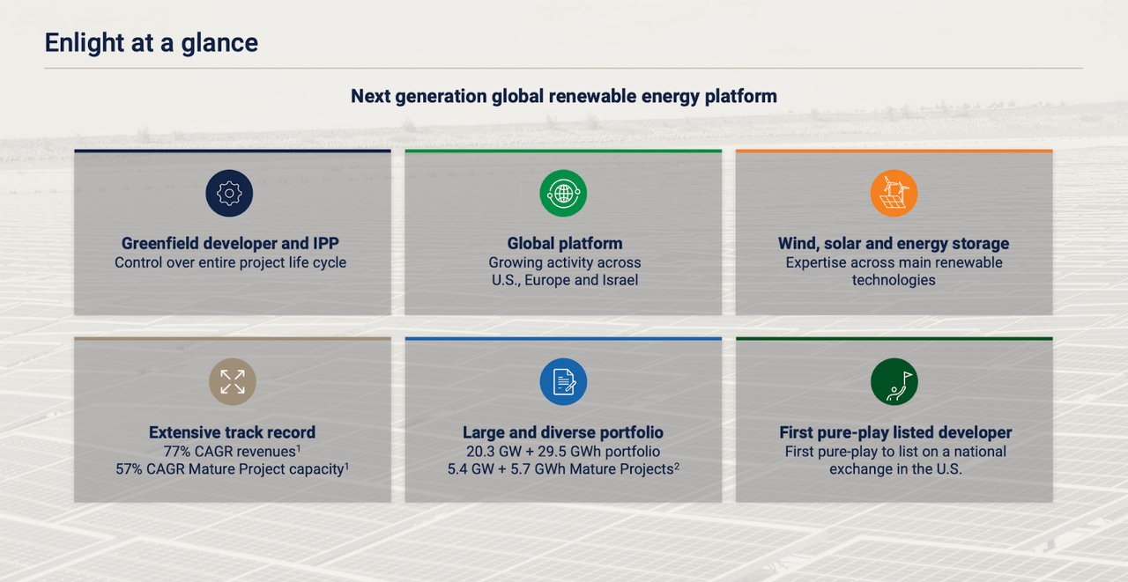Image resolution: width=1128 pixels, height=582 pixels.
Task: Click the "U.S., Europe and Israel" line
Action: (x=565, y=280)
